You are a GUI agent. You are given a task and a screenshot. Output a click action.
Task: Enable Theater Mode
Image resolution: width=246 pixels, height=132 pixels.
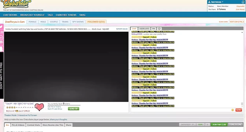click(x=10, y=115)
